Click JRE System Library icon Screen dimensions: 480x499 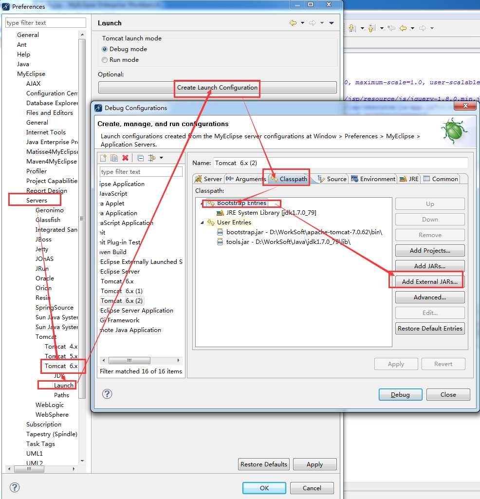[x=220, y=213]
